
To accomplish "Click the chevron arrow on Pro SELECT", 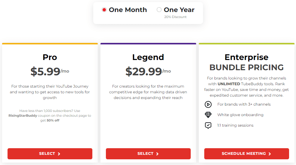I will click(x=59, y=154).
